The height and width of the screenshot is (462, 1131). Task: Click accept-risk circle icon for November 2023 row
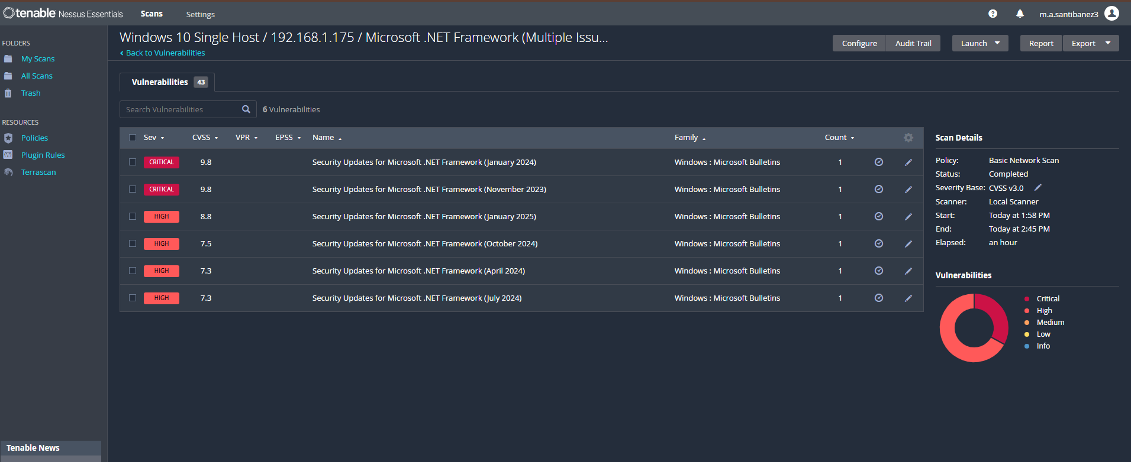click(879, 189)
